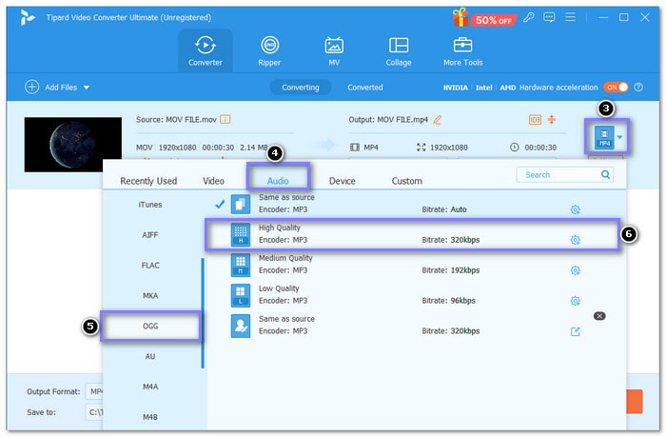Select AU format
The height and width of the screenshot is (437, 666).
(150, 356)
